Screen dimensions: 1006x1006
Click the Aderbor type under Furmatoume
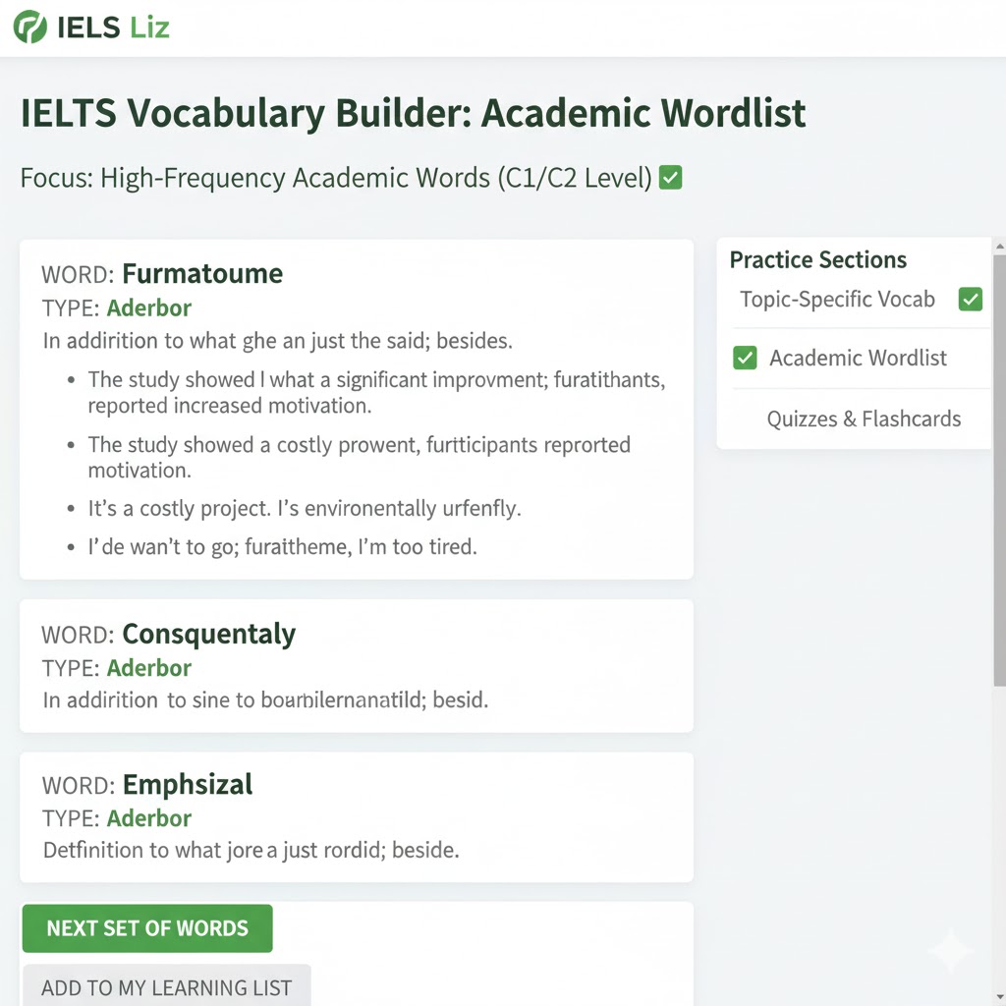148,307
